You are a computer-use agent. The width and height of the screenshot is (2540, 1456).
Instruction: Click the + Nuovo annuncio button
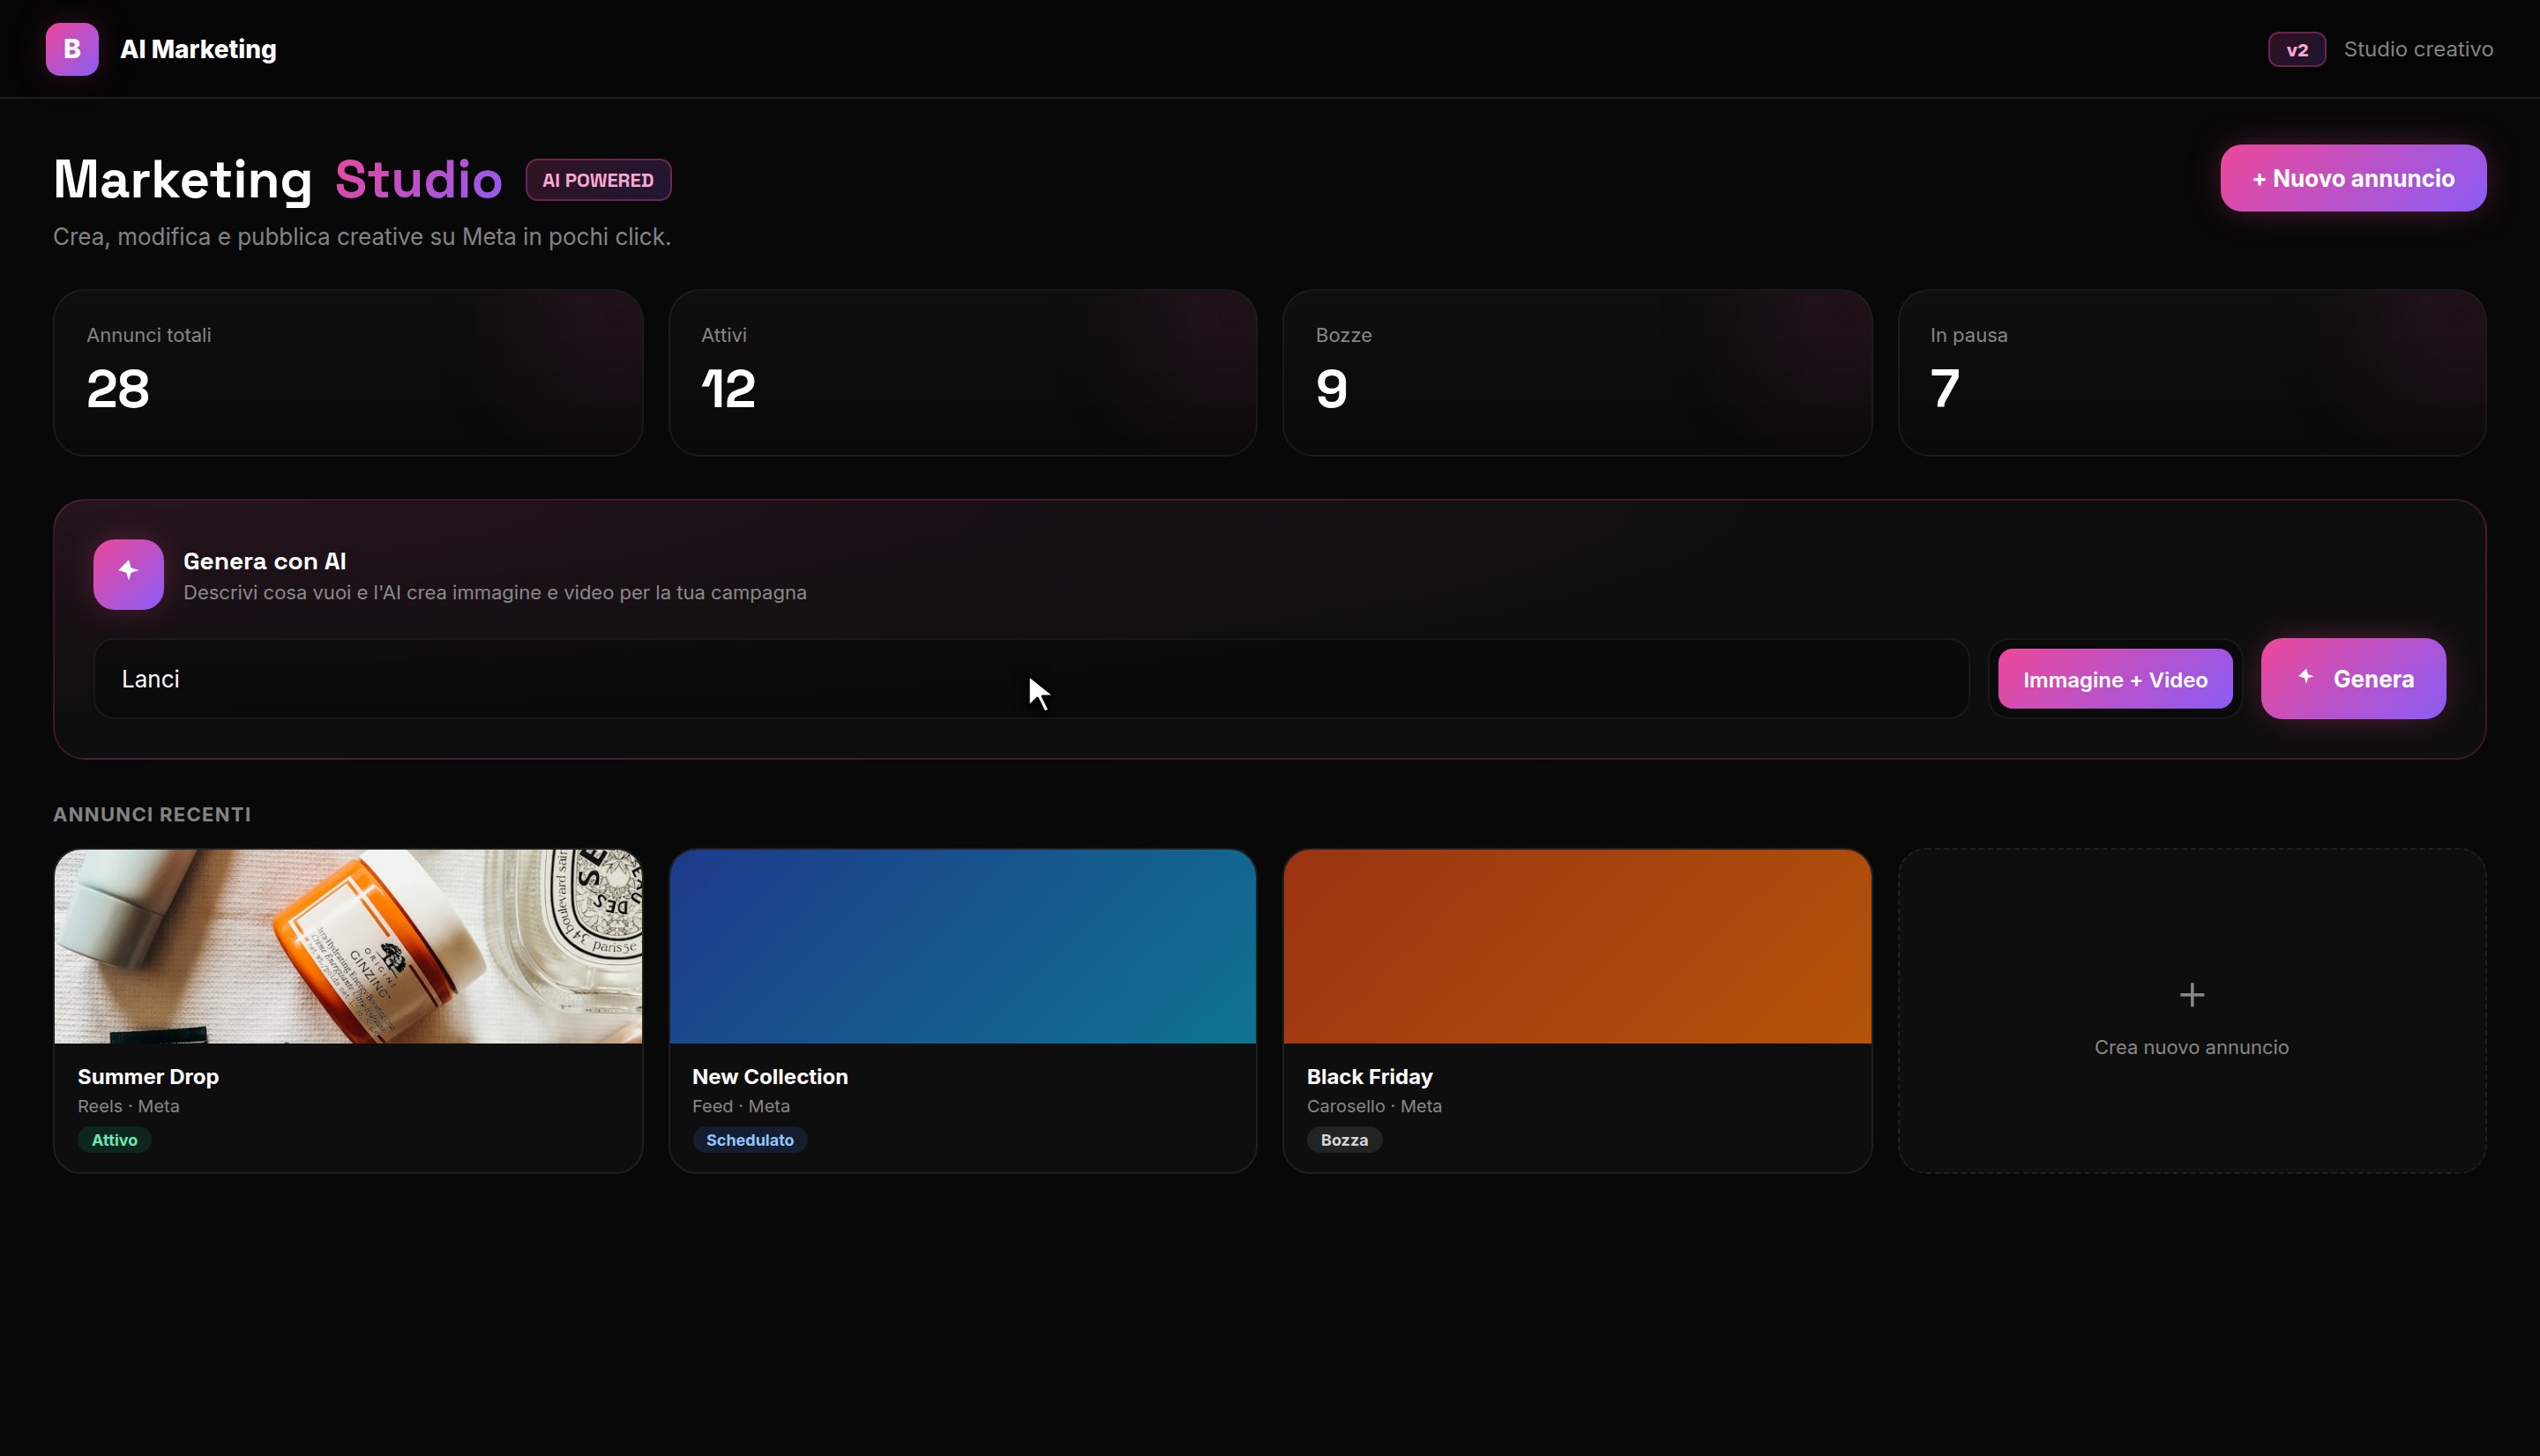(2352, 178)
